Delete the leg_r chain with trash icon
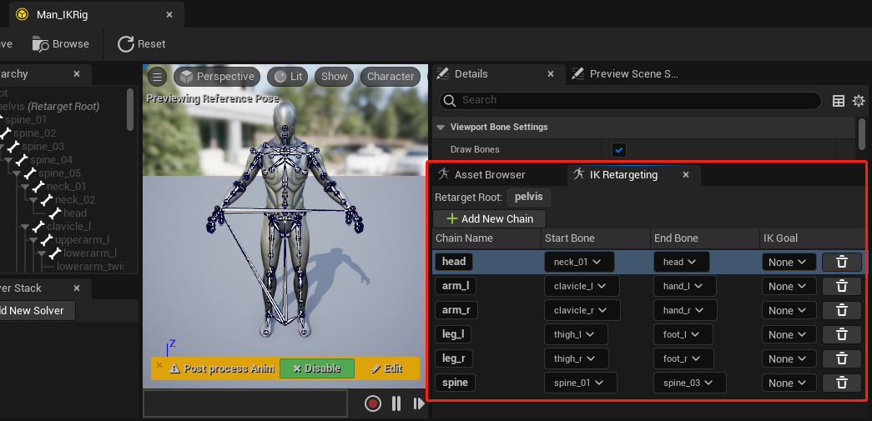872x421 pixels. point(841,358)
